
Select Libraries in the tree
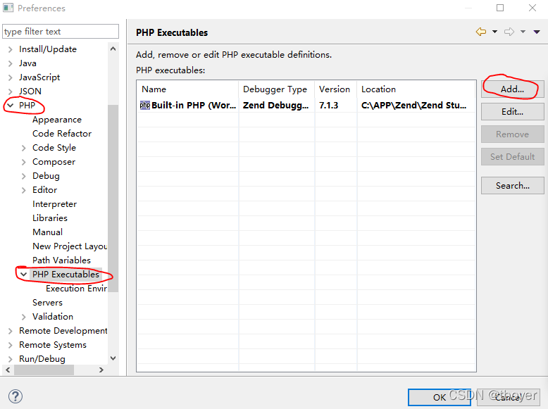[x=50, y=218]
